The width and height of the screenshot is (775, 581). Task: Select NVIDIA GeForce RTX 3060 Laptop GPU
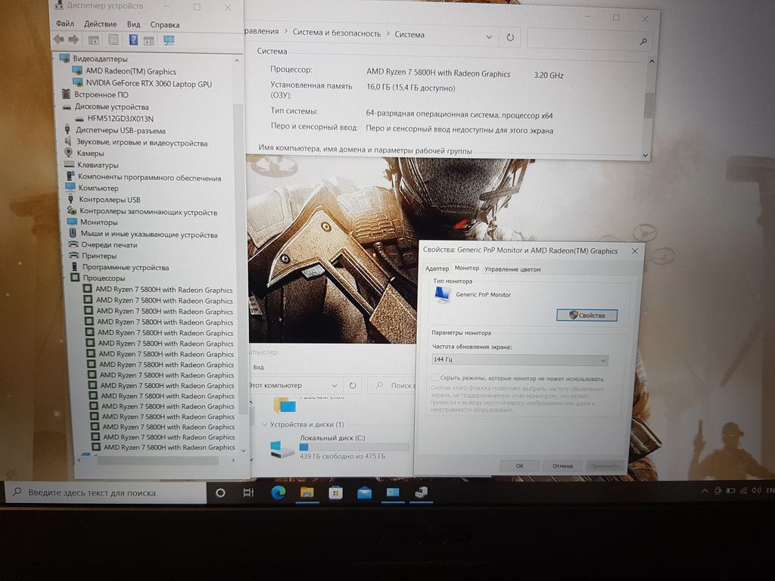click(149, 83)
